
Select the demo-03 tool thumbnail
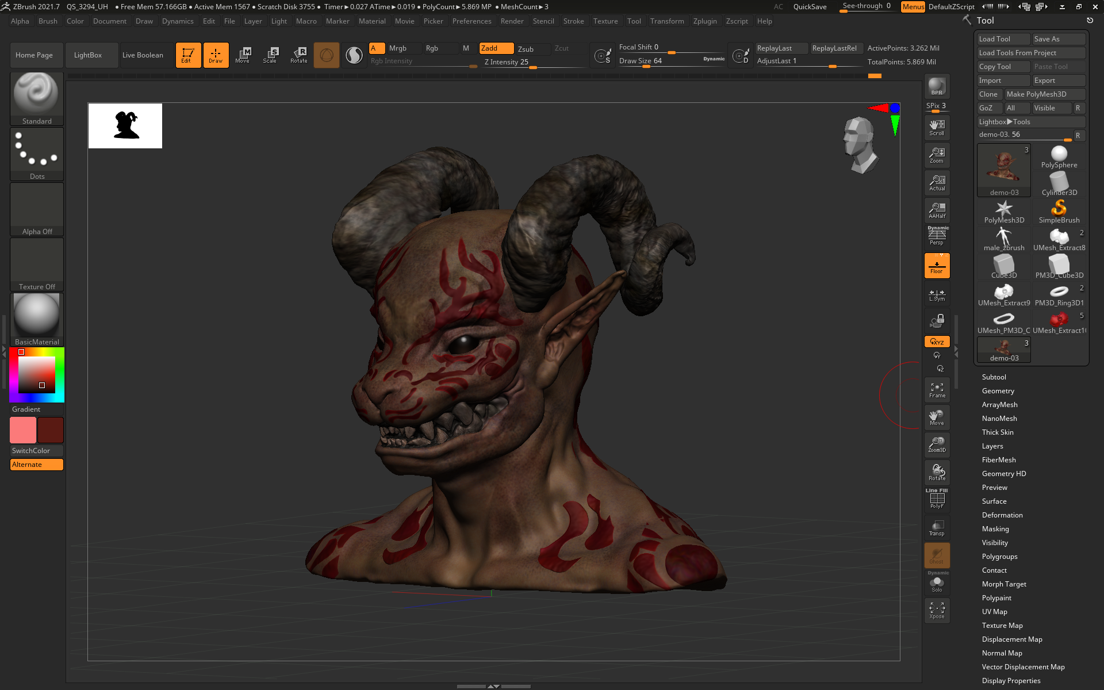[1004, 171]
